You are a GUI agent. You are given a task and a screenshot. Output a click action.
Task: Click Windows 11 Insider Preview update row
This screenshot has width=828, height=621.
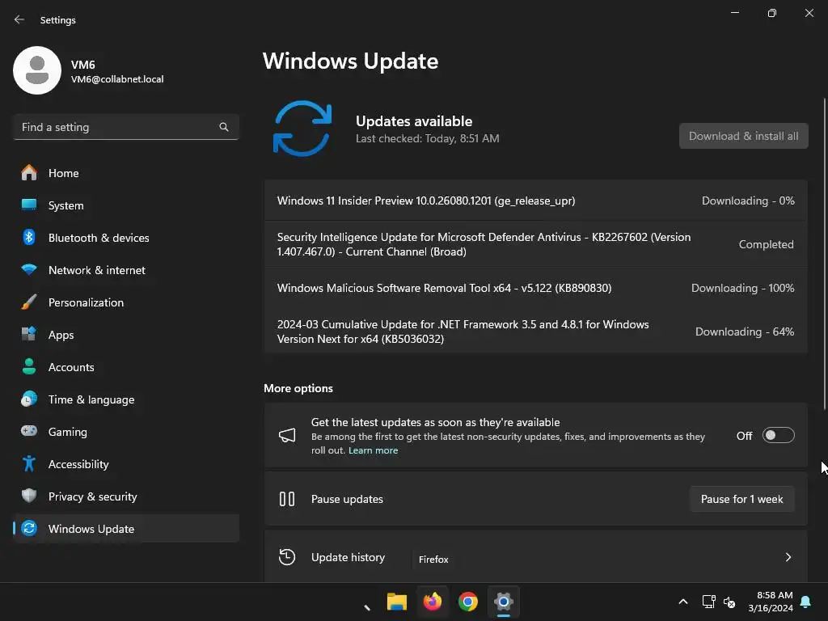[x=535, y=201]
